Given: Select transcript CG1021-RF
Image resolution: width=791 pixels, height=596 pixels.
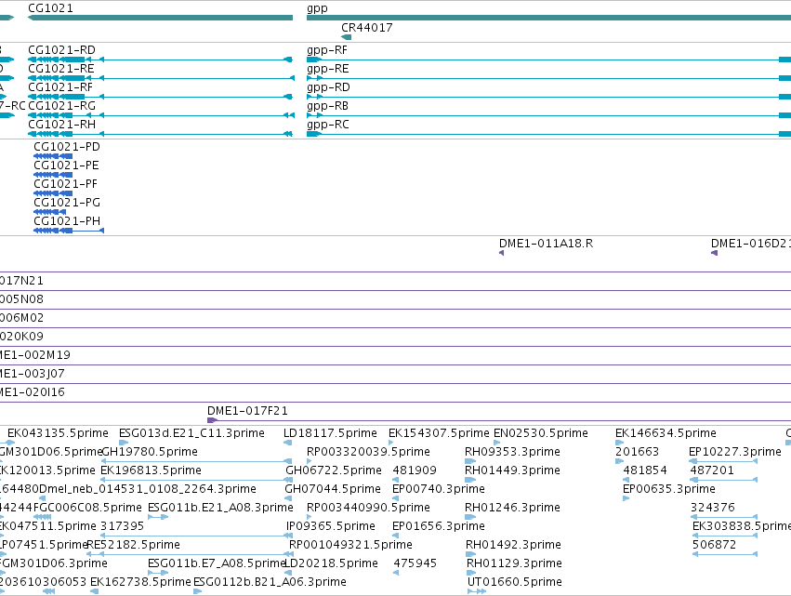Looking at the screenshot, I should click(60, 87).
